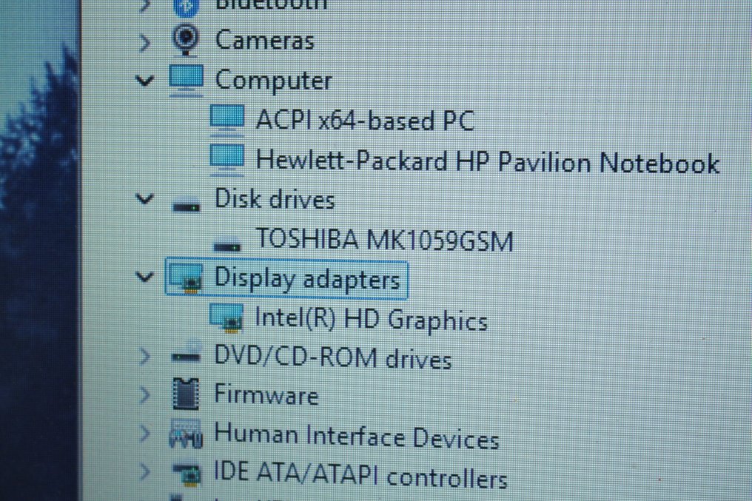Click the IDE ATA/ATAPI controllers icon
The image size is (752, 501).
187,474
